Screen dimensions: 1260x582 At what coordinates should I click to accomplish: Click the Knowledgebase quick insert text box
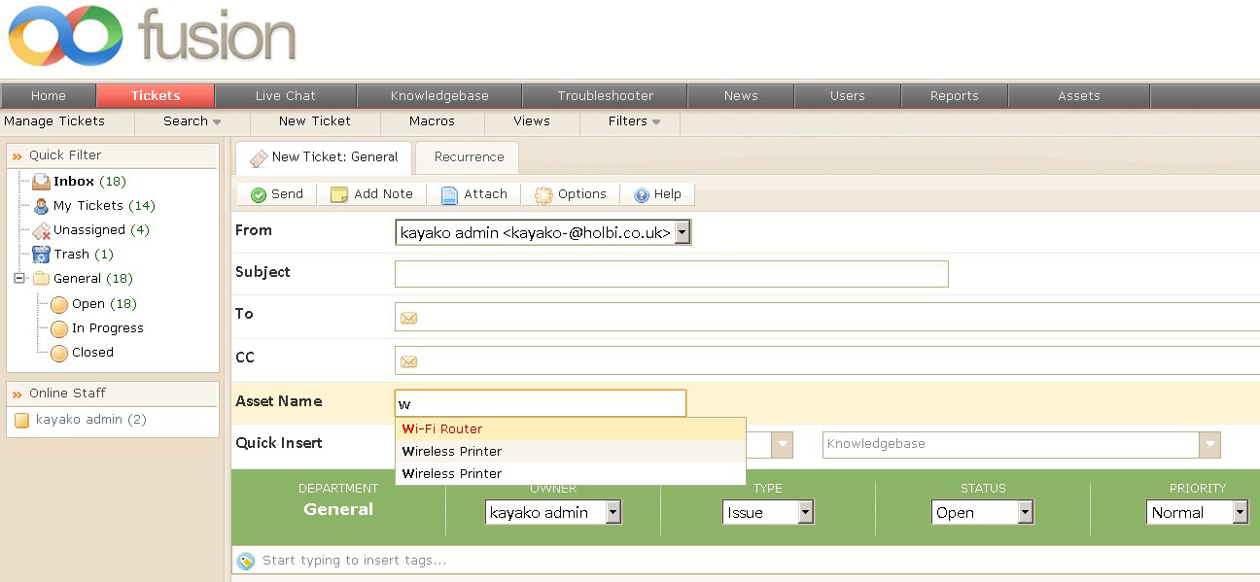click(x=1011, y=444)
